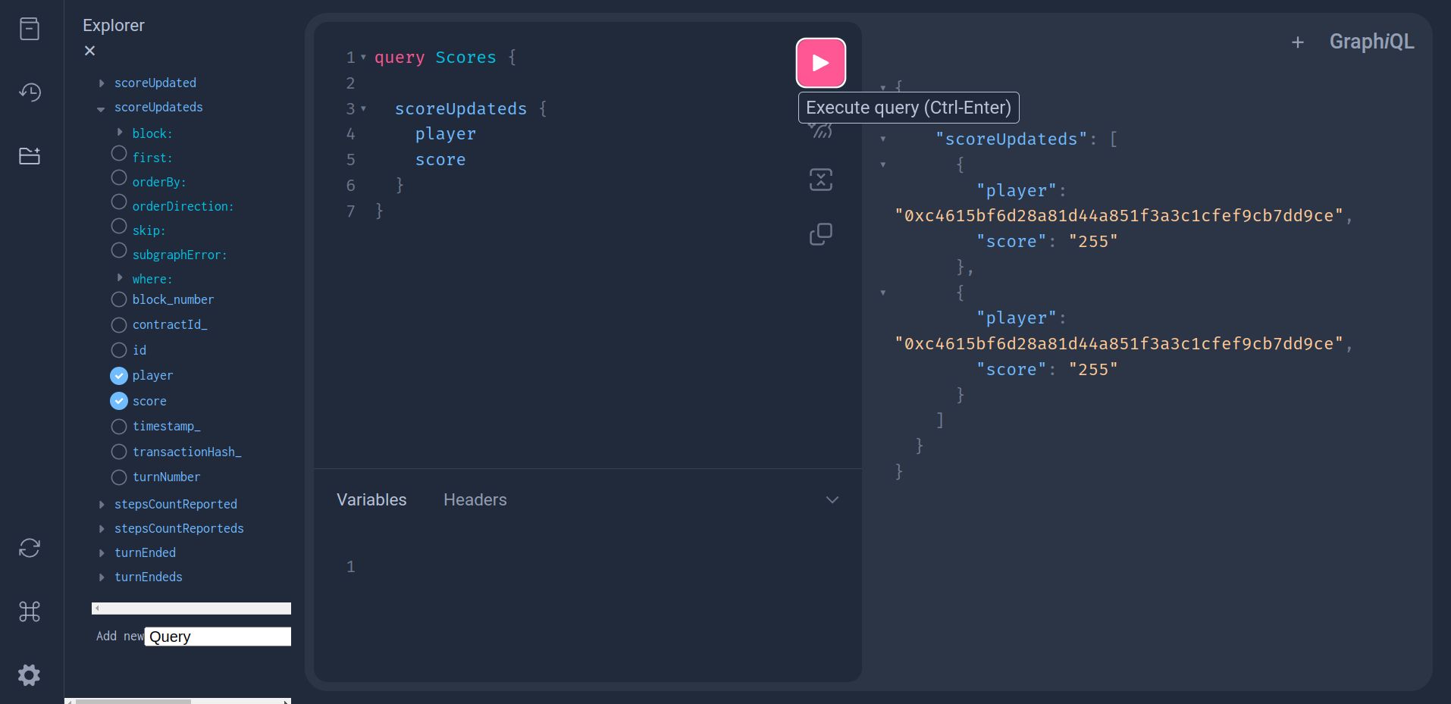
Task: Expand stepsCountReported node
Action: click(102, 505)
